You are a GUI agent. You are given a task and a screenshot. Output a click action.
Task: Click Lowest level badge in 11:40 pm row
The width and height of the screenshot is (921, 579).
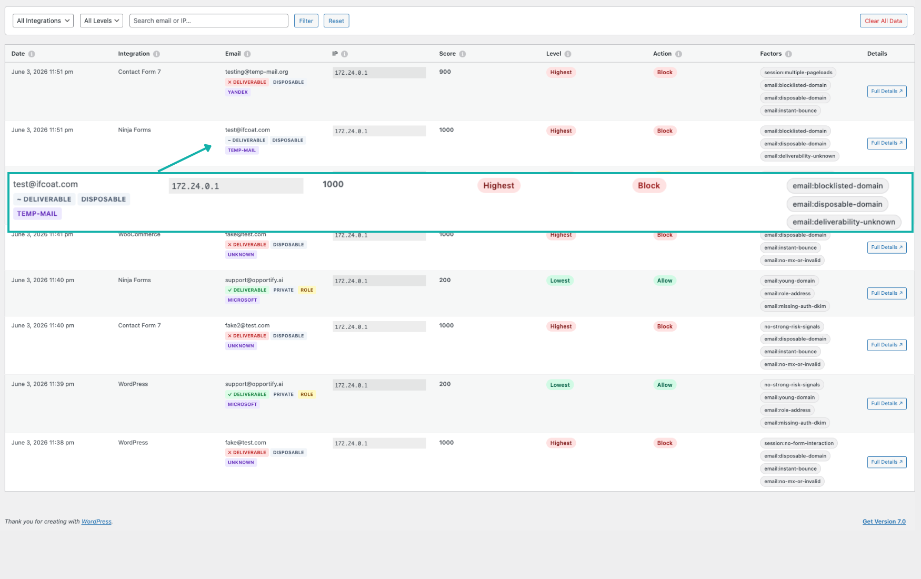coord(560,281)
